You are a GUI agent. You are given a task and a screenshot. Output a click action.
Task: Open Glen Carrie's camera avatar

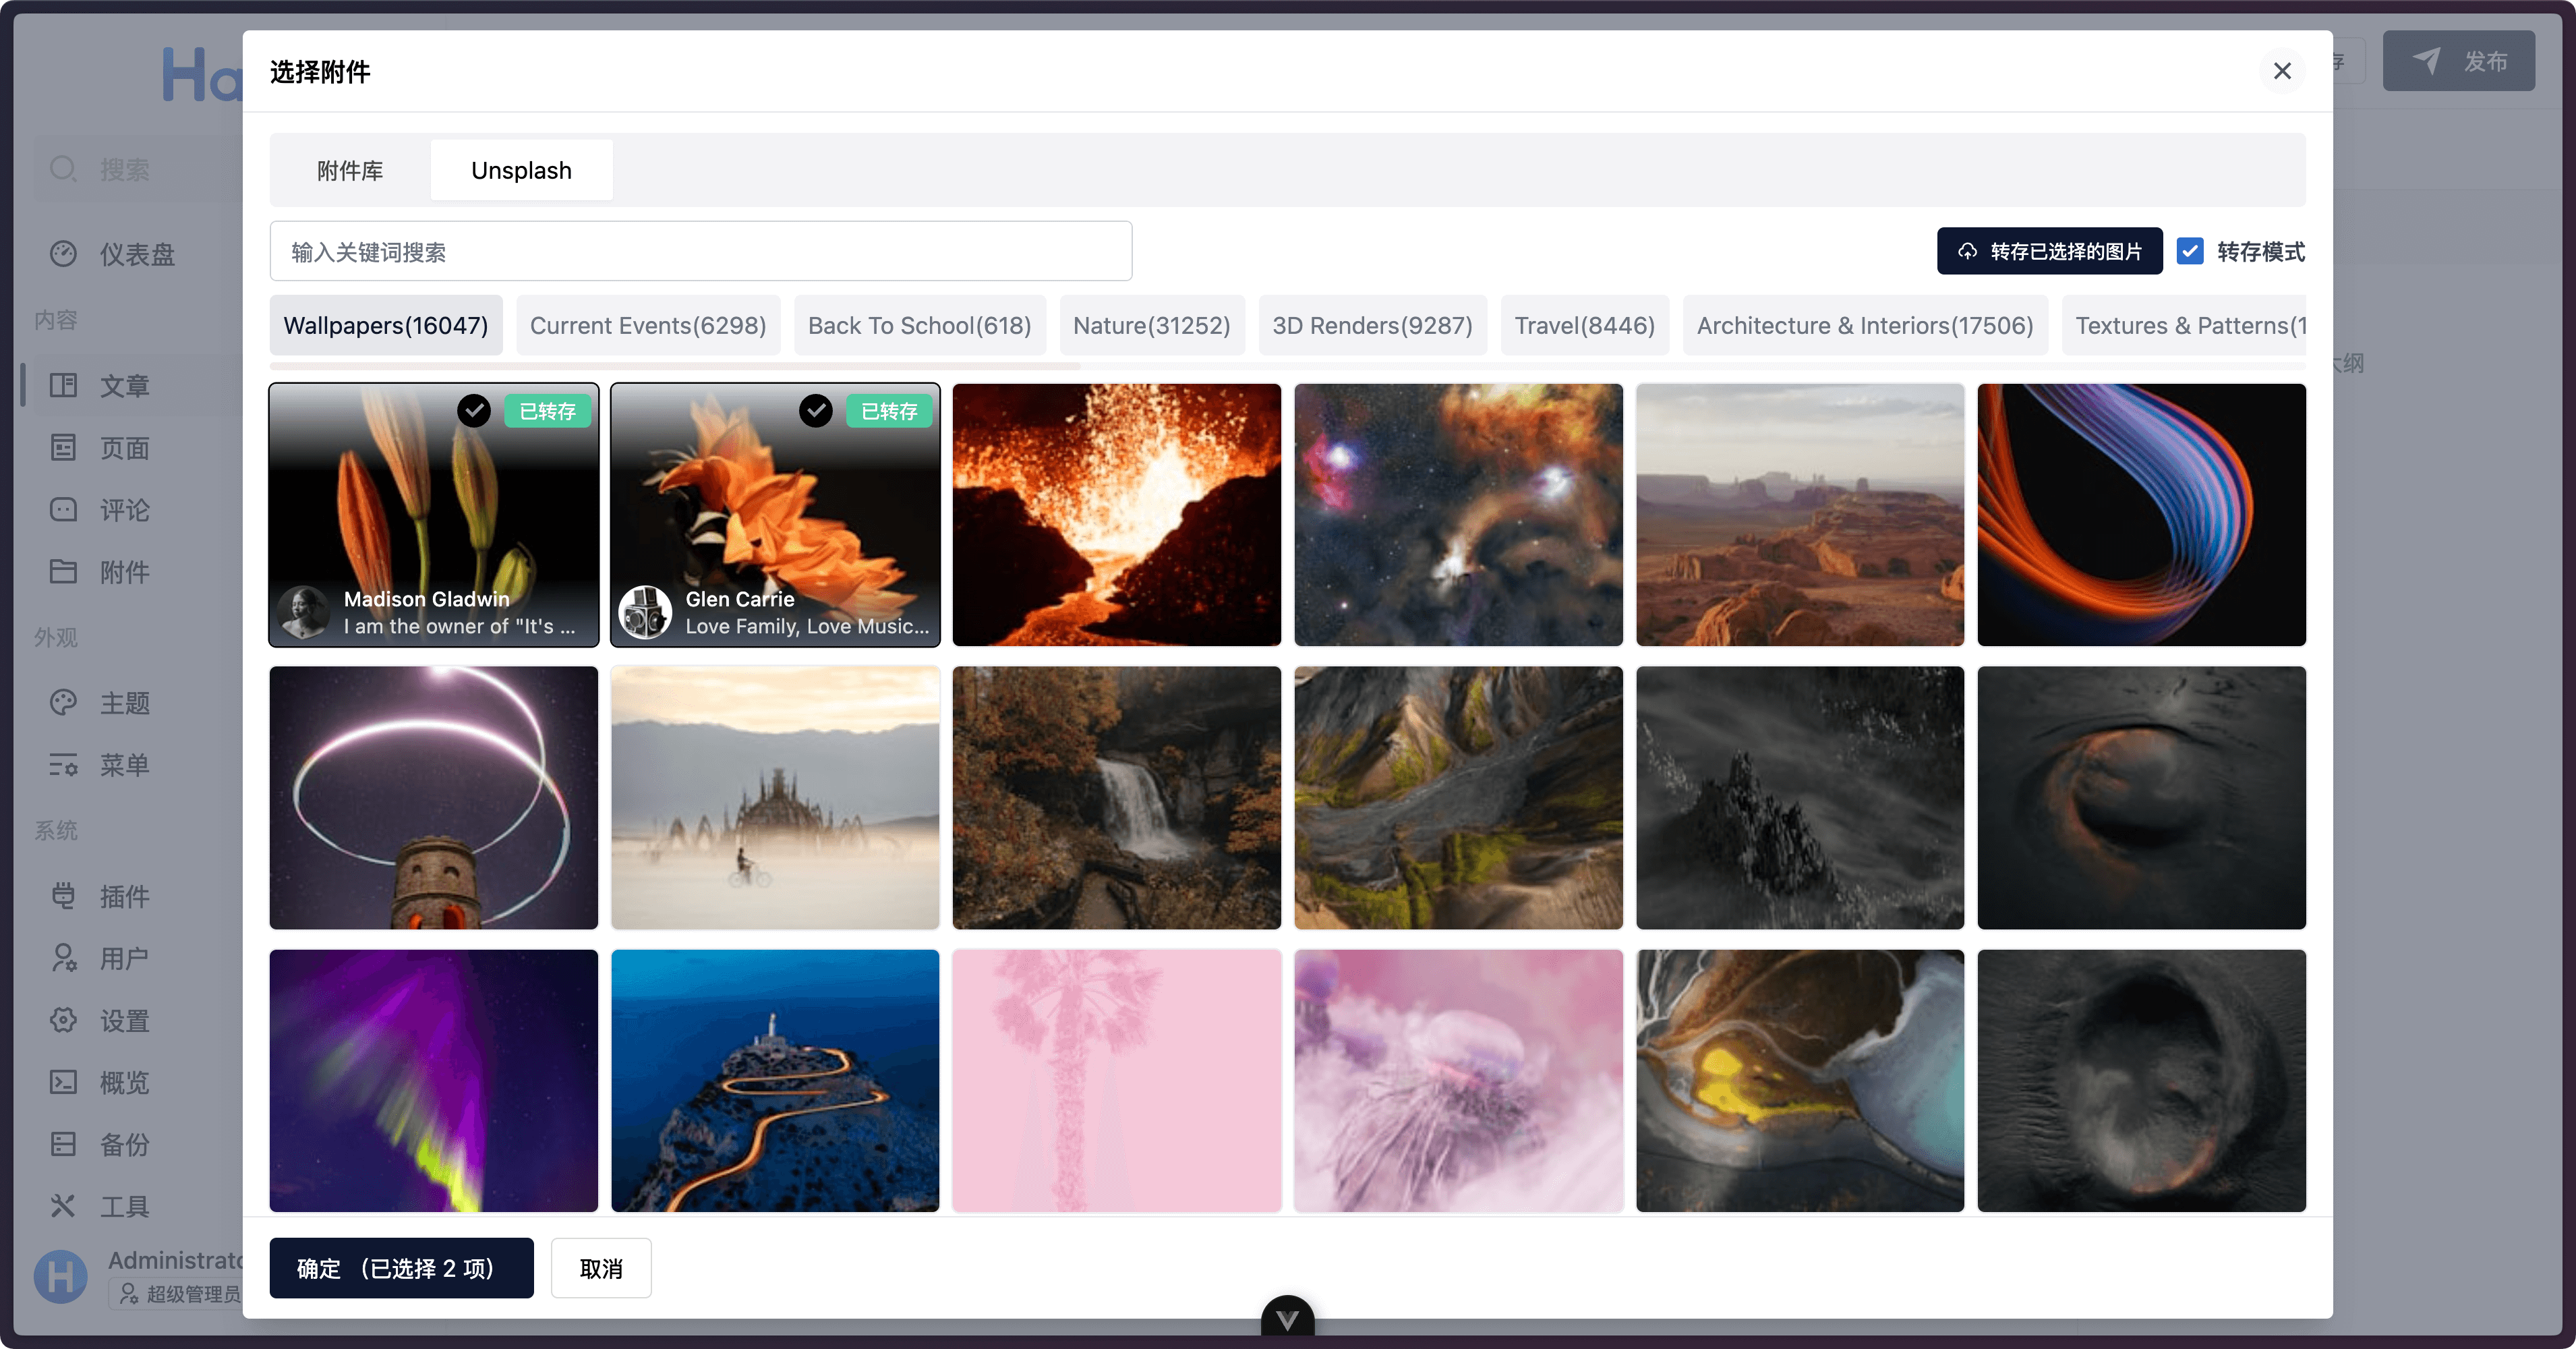pyautogui.click(x=645, y=612)
